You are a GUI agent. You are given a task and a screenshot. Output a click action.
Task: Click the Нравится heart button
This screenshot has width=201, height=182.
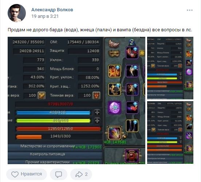(27, 174)
